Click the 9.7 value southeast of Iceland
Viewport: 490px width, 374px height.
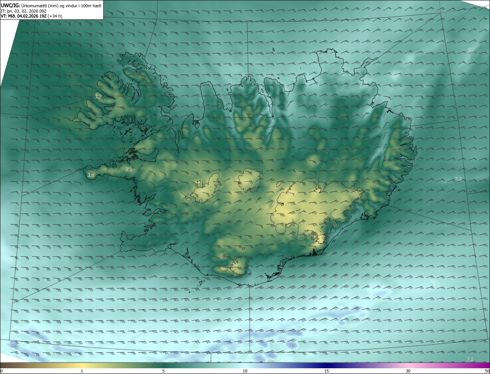(433, 284)
